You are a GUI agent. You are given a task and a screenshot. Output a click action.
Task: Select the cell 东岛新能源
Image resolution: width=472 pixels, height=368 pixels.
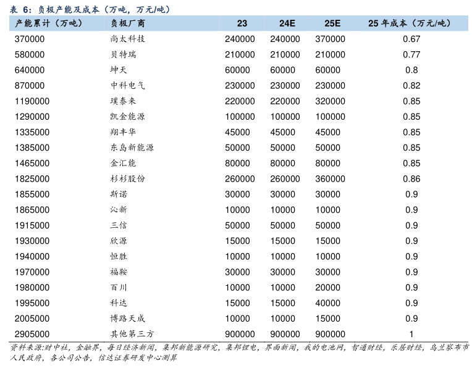132,148
